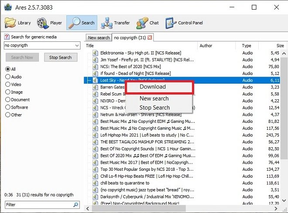The image size is (288, 213).
Task: Select the Software radio button
Action: point(8,107)
